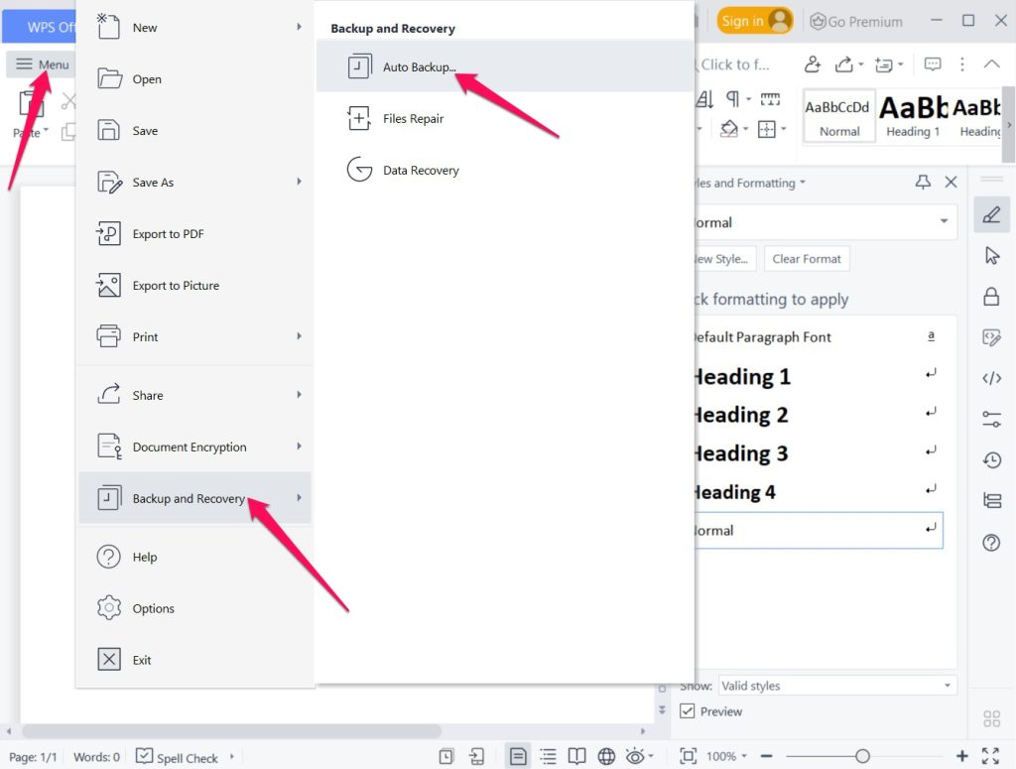Open the zoom percentage dropdown
Viewport: 1016px width, 769px height.
[723, 755]
